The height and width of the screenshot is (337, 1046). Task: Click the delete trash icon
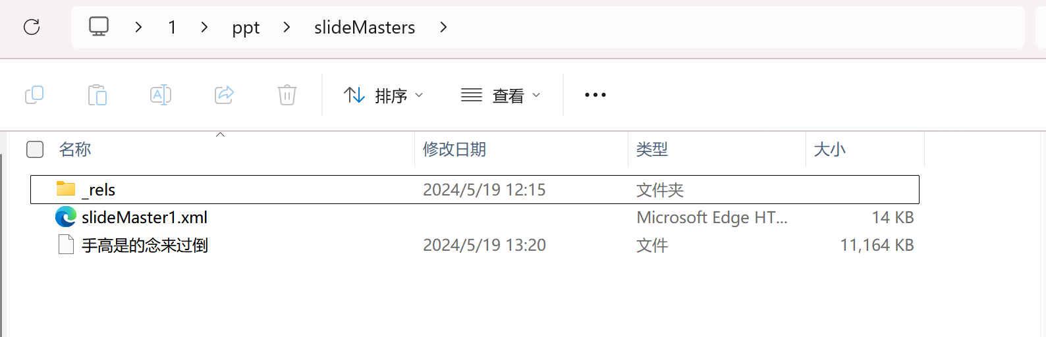coord(287,95)
